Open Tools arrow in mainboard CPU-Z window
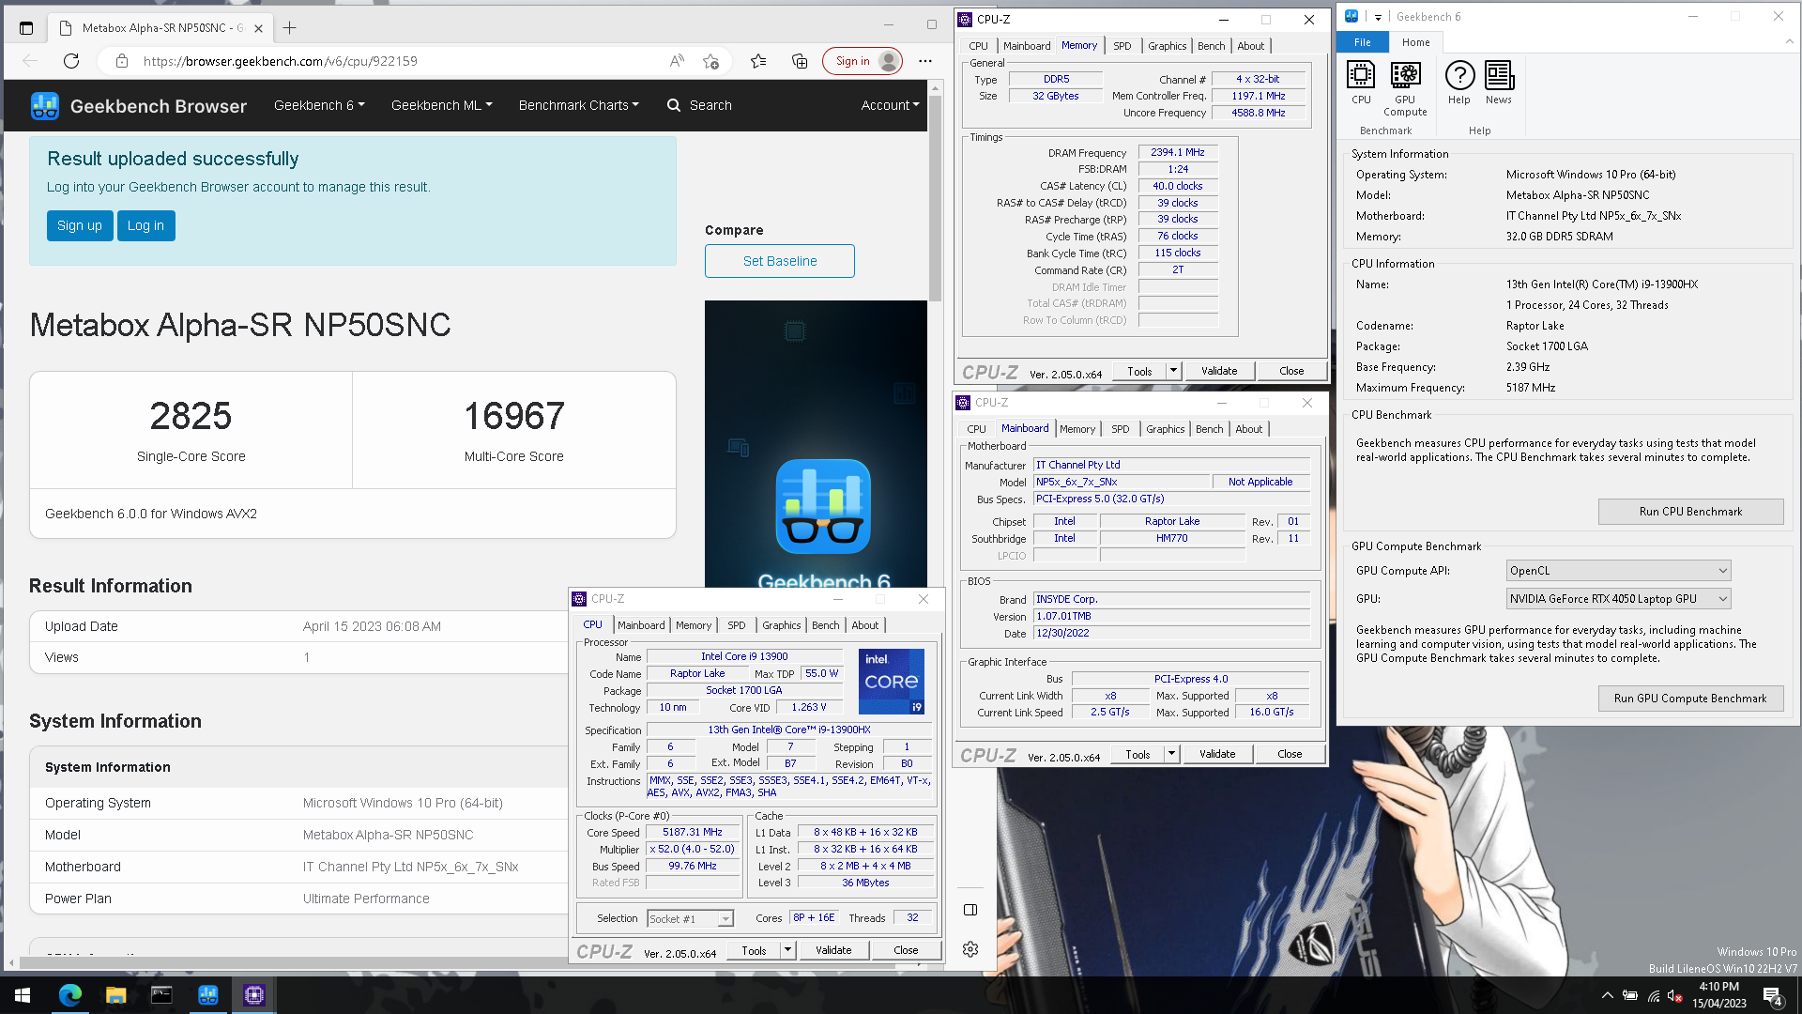The width and height of the screenshot is (1802, 1014). [1171, 754]
